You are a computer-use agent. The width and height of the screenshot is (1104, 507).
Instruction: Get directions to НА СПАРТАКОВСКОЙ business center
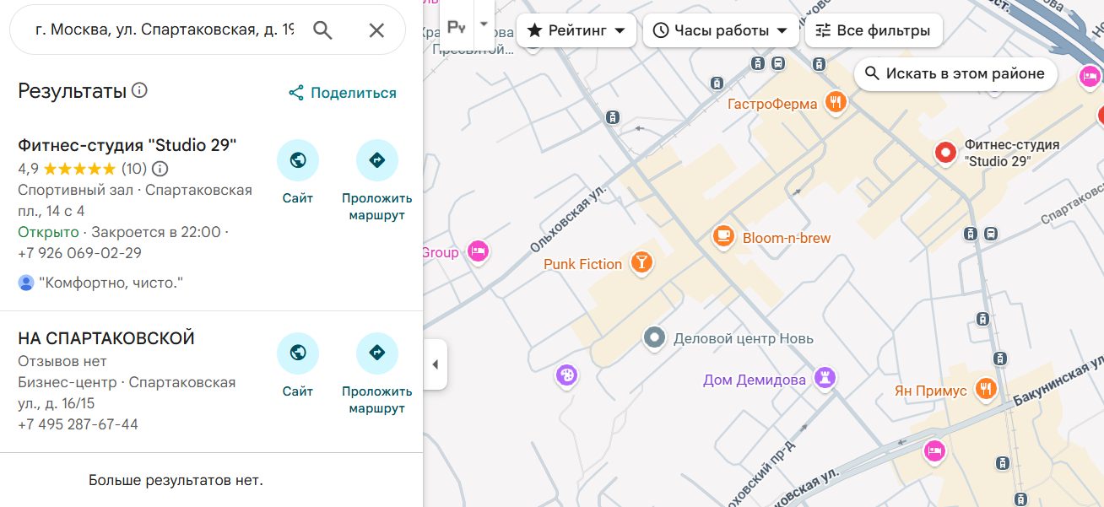pos(376,353)
